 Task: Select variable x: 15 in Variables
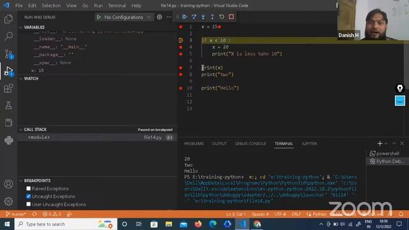38,70
